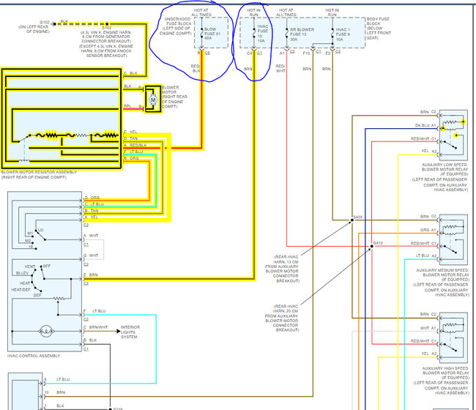476x410 pixels.
Task: Click the HEAT/DEF mode switch position
Action: (x=21, y=289)
